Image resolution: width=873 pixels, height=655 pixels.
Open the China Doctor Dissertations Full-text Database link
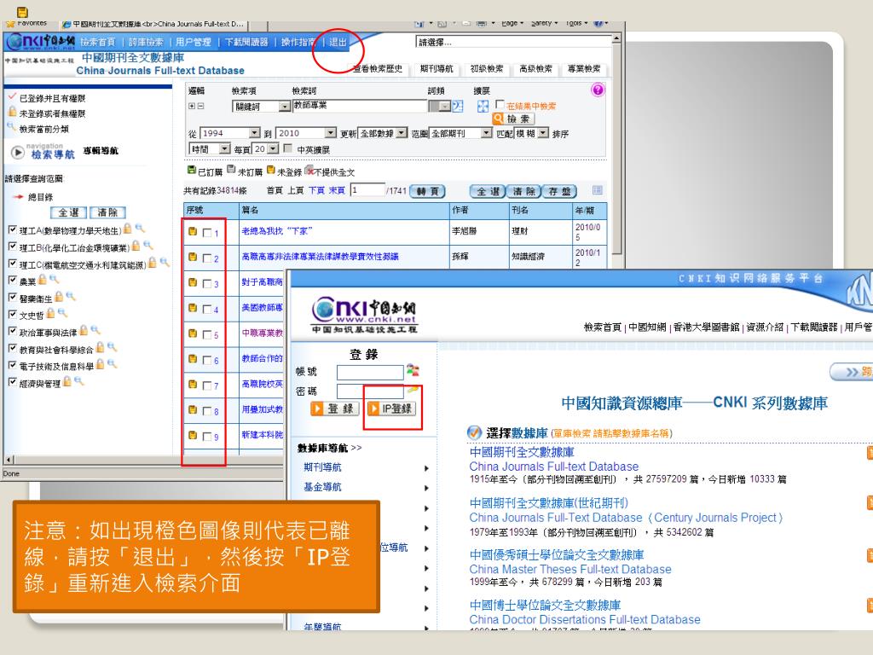pos(585,619)
